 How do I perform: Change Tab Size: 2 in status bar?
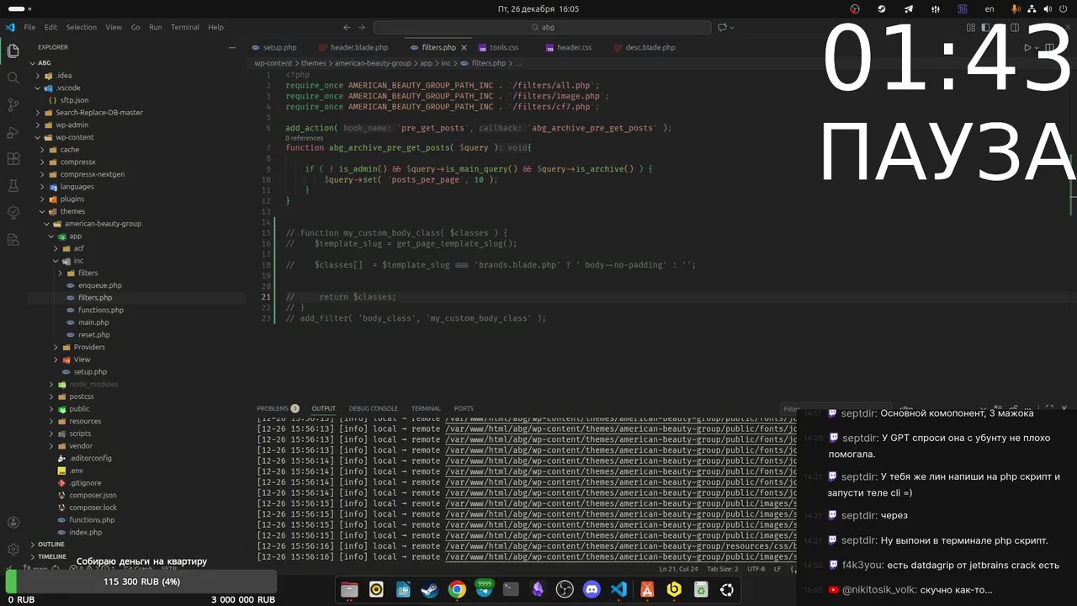pos(723,569)
